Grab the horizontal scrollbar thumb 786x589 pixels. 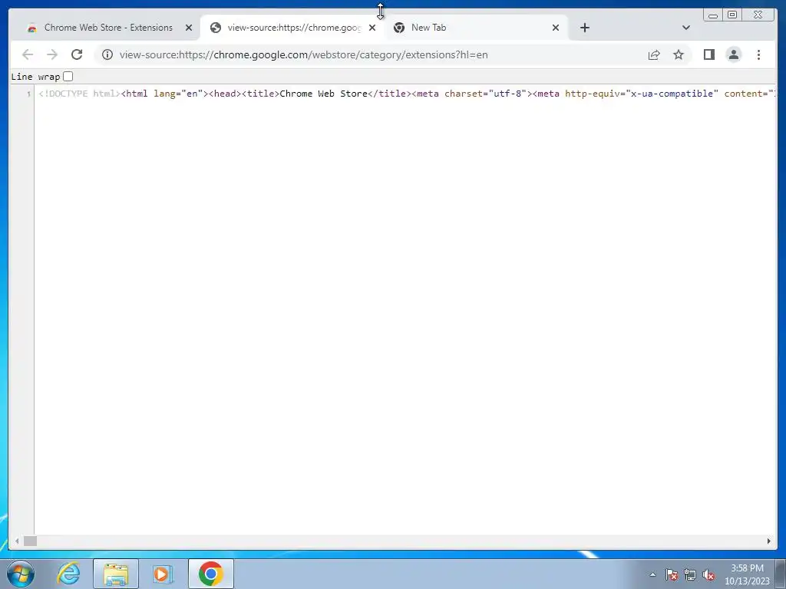[x=30, y=541]
